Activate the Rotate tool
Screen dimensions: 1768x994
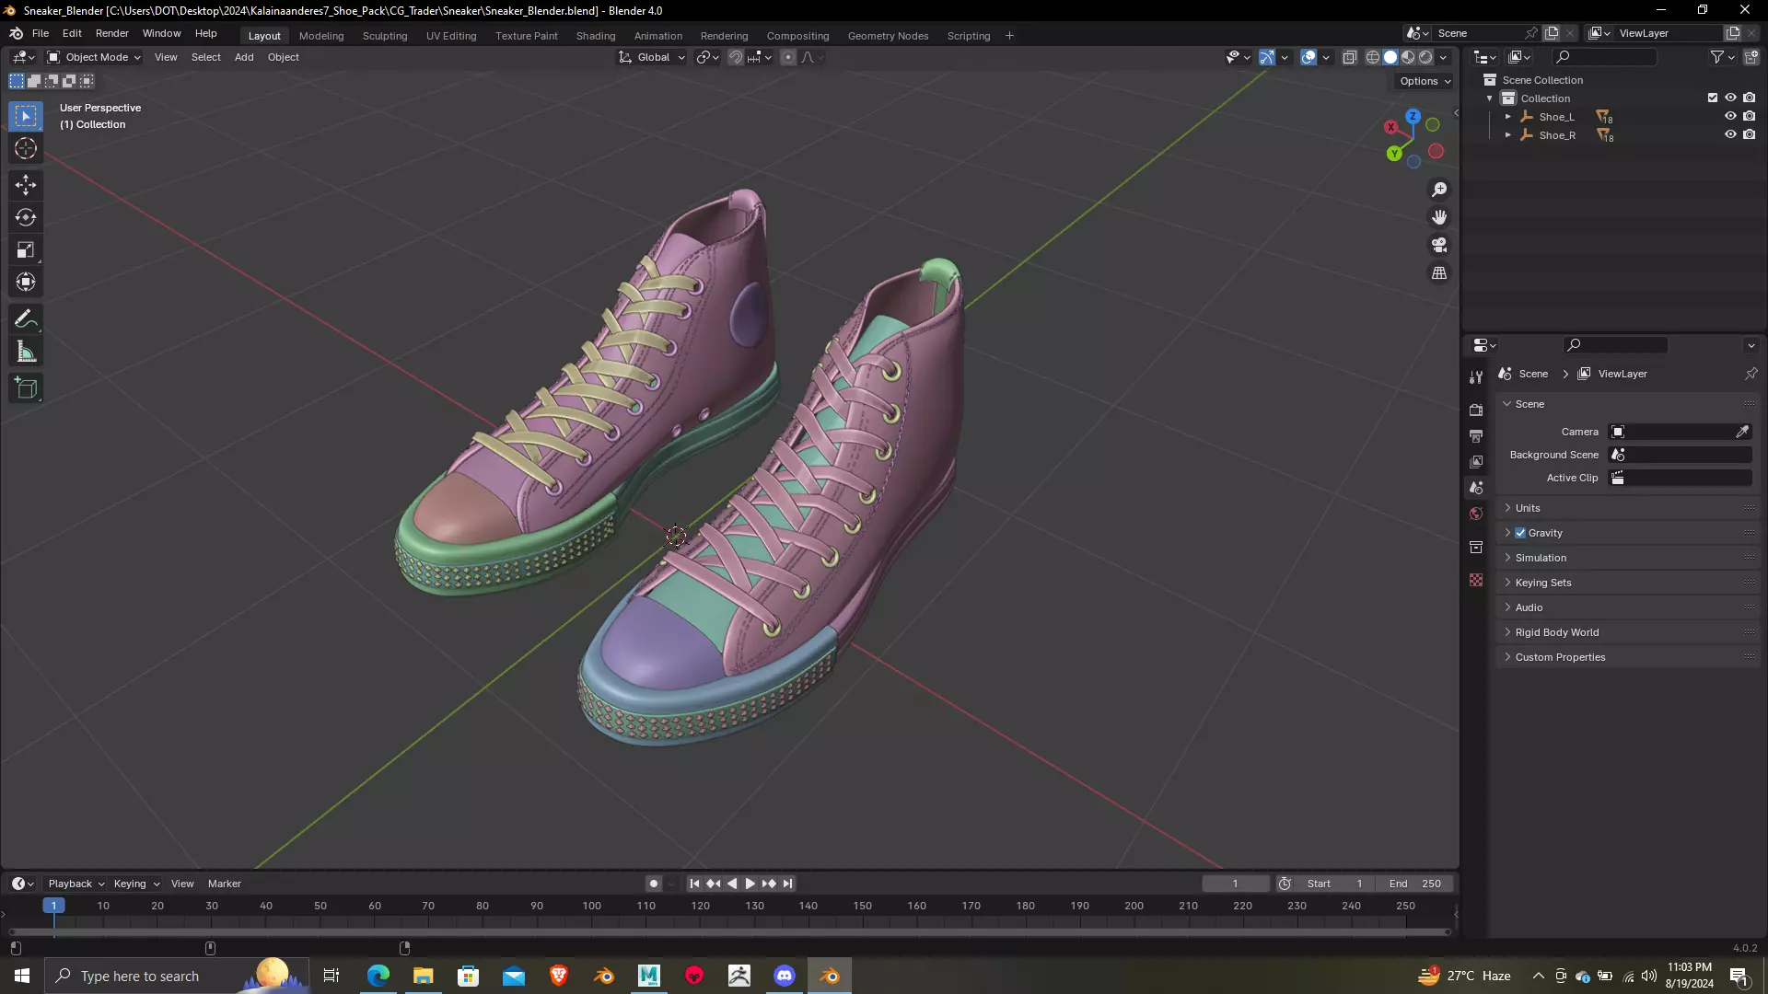coord(26,217)
